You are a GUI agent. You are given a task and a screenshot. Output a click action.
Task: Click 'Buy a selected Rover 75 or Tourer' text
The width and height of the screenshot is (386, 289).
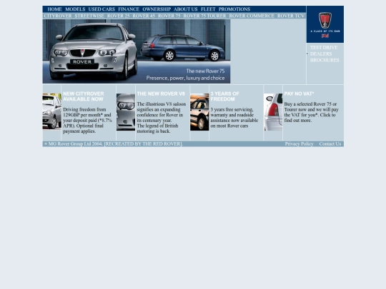coord(312,112)
